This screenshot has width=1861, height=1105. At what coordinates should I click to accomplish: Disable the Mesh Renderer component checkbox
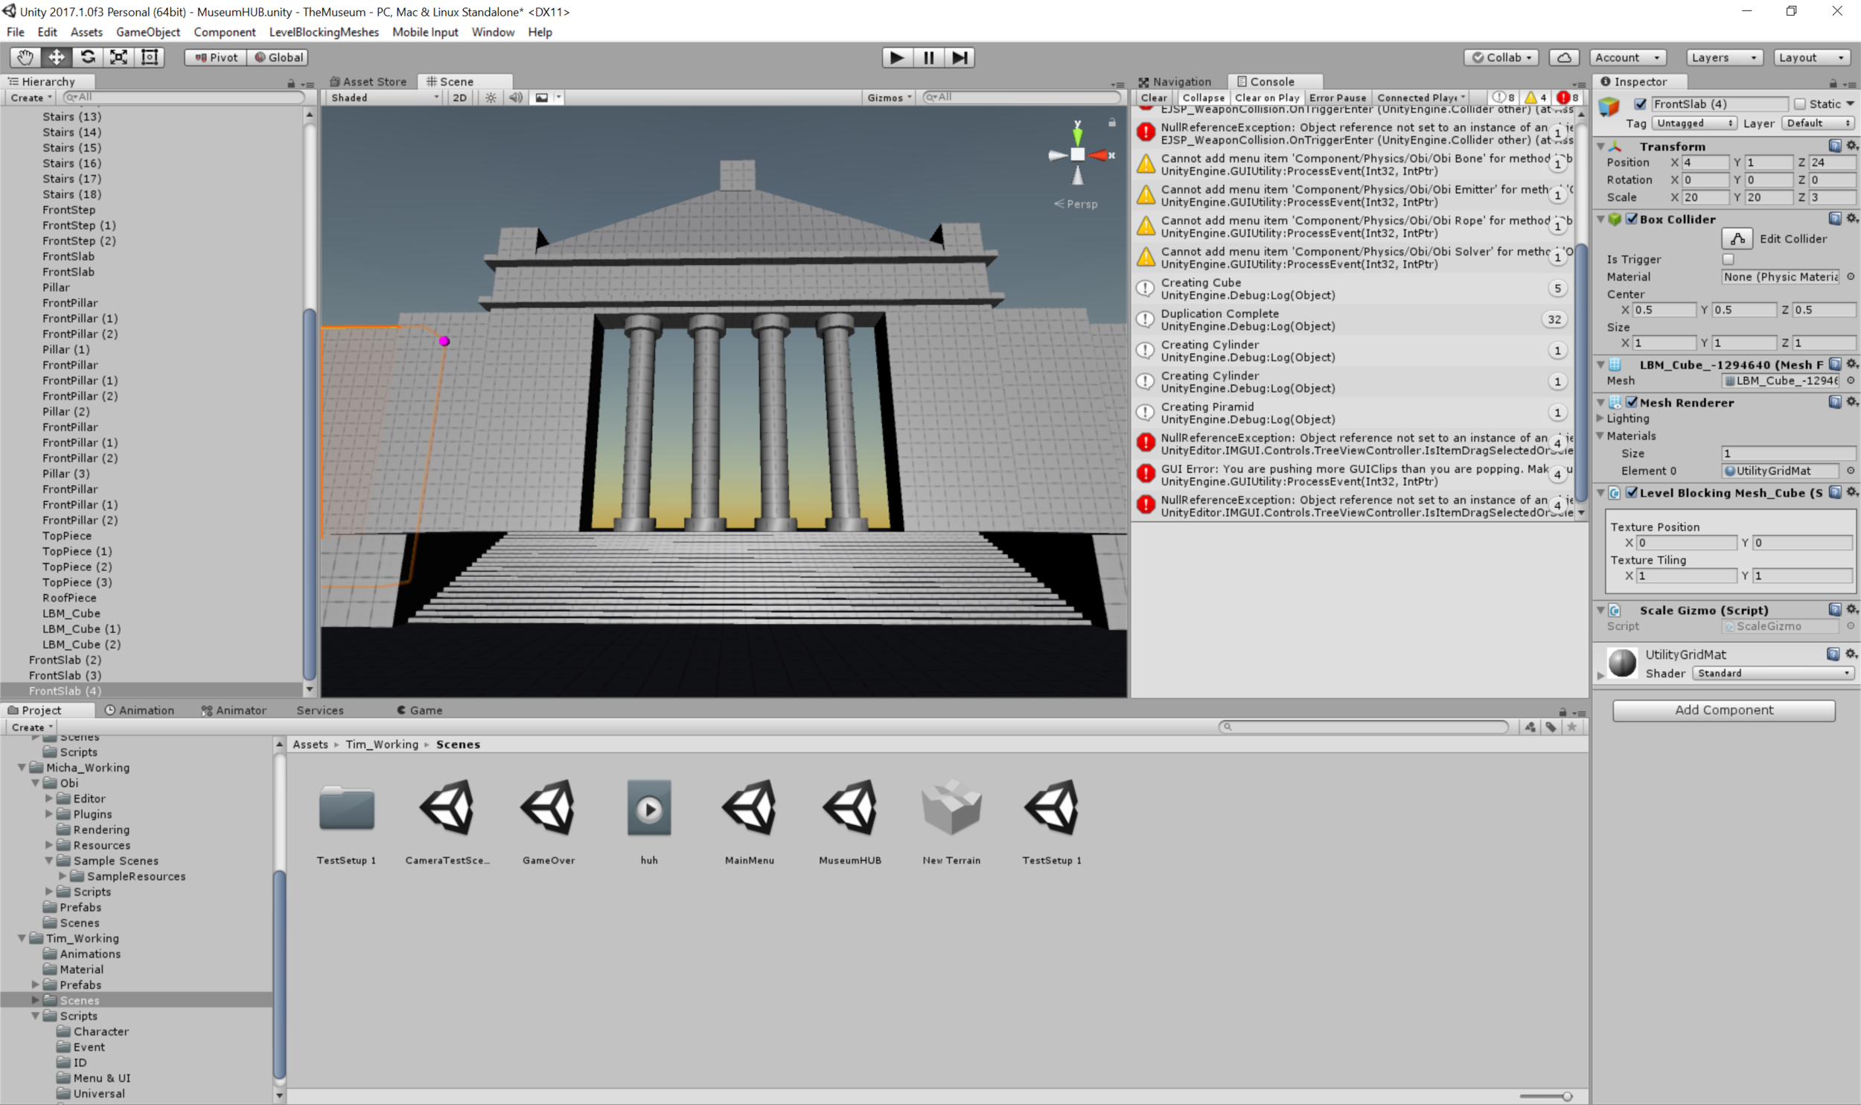(x=1631, y=402)
